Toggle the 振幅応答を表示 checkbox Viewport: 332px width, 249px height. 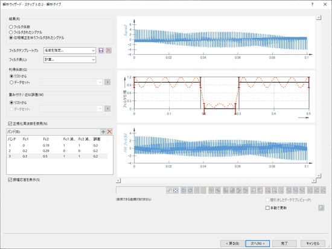click(x=10, y=180)
